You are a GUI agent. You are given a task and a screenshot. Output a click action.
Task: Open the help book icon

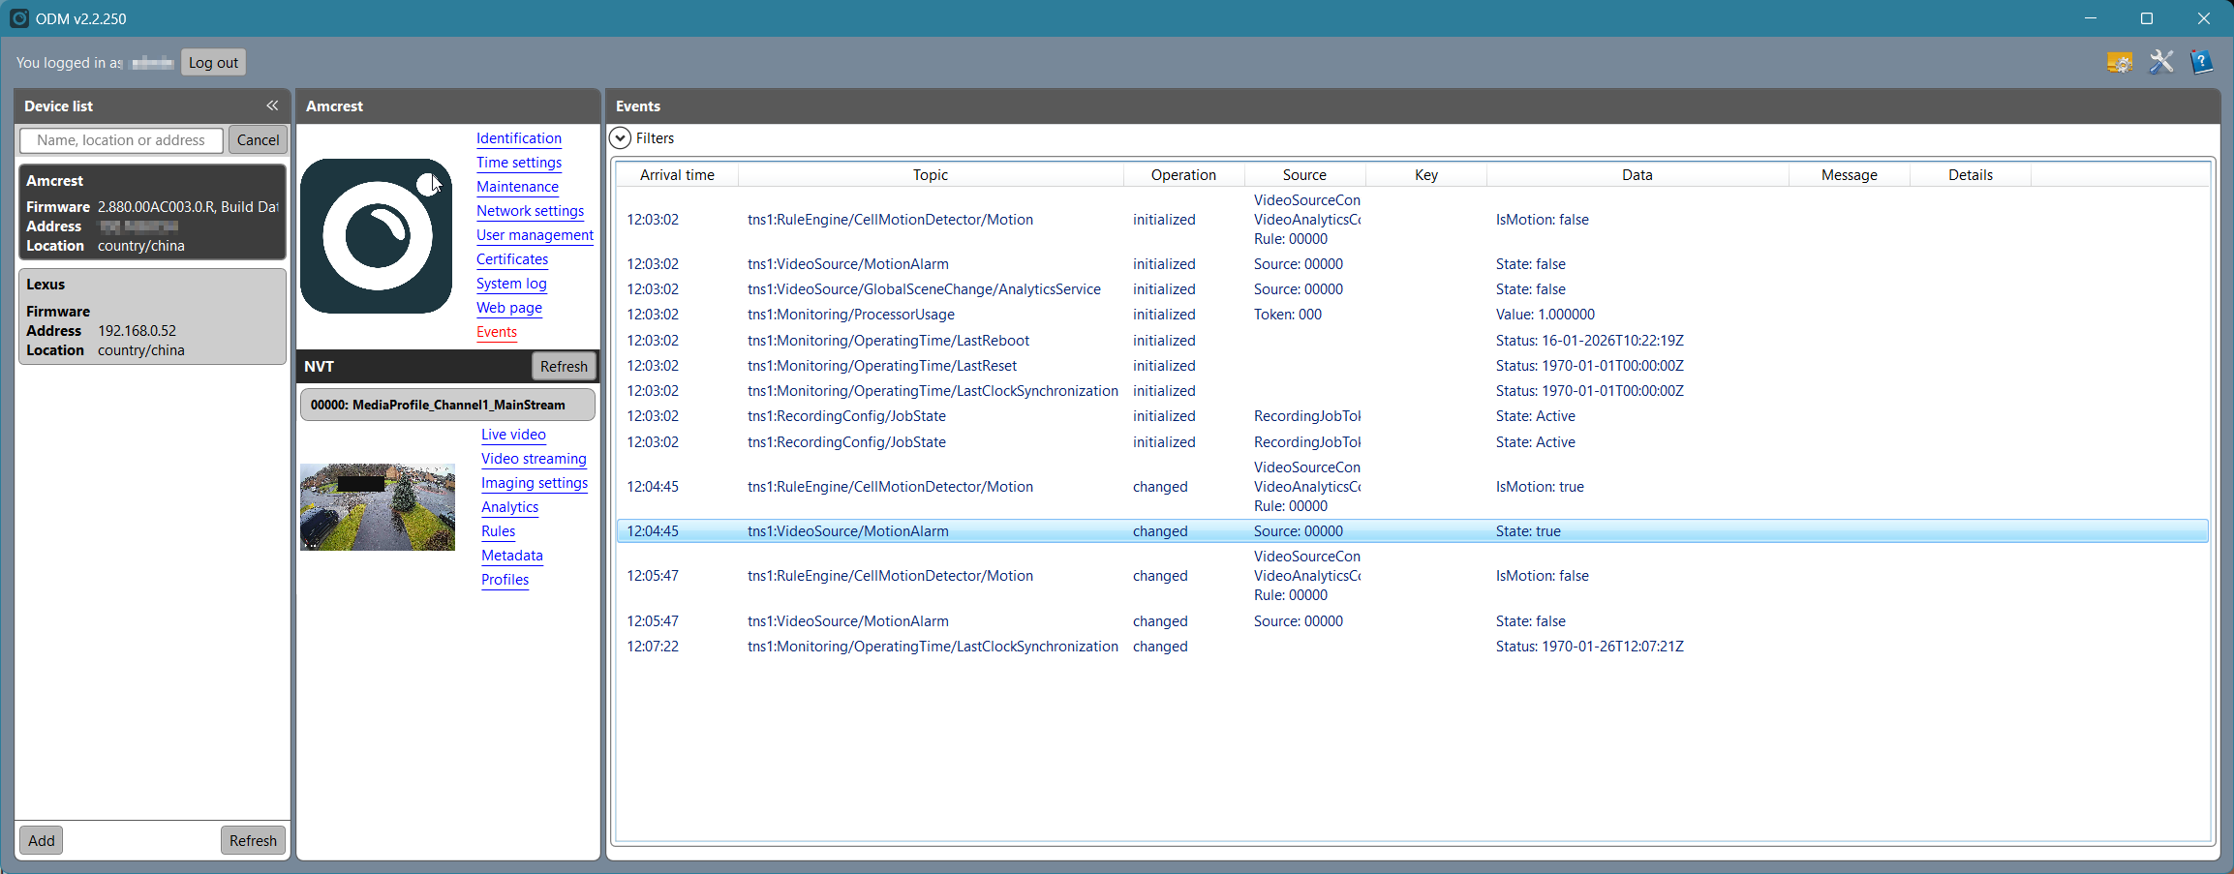tap(2201, 62)
